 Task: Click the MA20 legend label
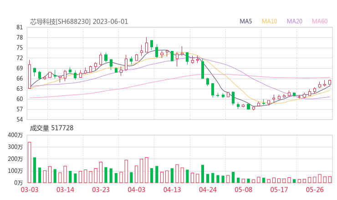point(295,21)
